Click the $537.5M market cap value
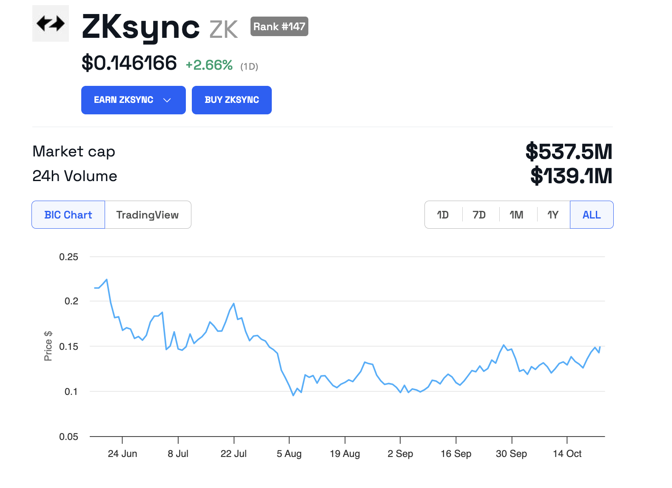Image resolution: width=672 pixels, height=488 pixels. pos(569,152)
